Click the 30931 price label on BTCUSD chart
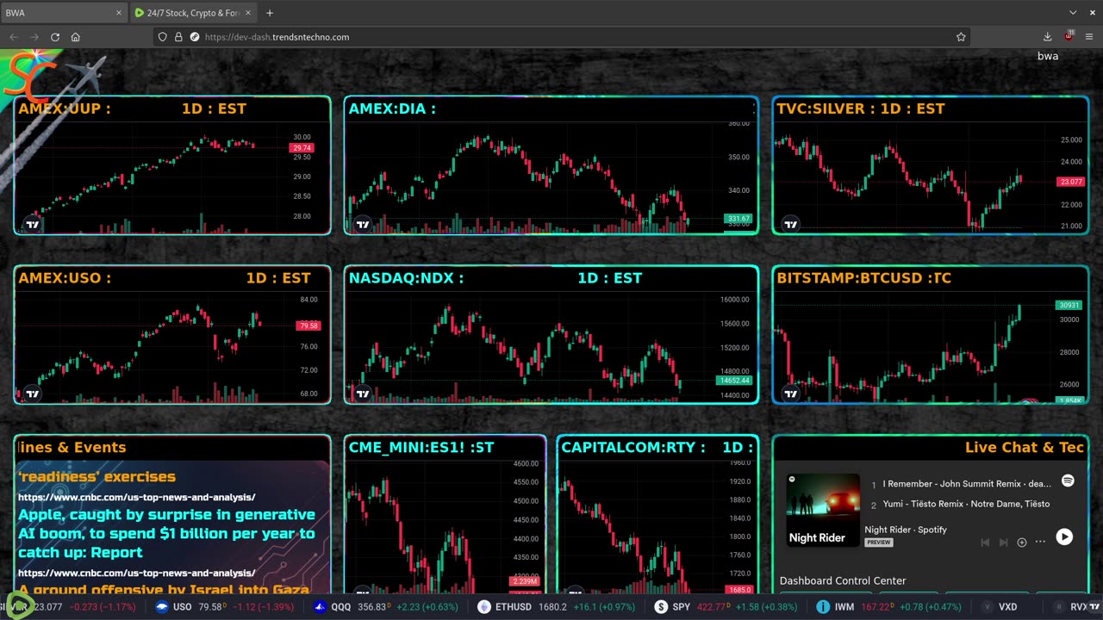Viewport: 1103px width, 620px height. point(1069,305)
